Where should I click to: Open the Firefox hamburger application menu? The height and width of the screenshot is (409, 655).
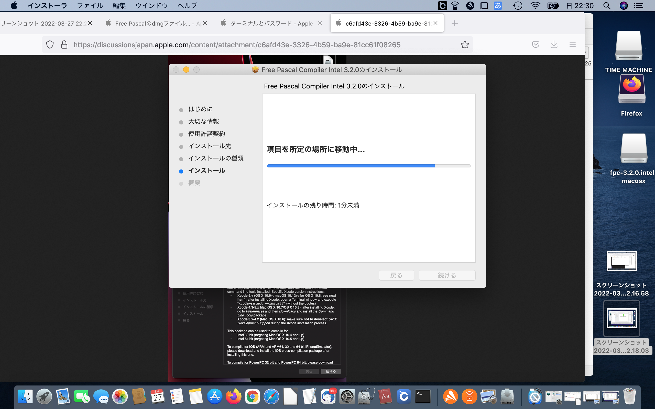click(x=572, y=45)
